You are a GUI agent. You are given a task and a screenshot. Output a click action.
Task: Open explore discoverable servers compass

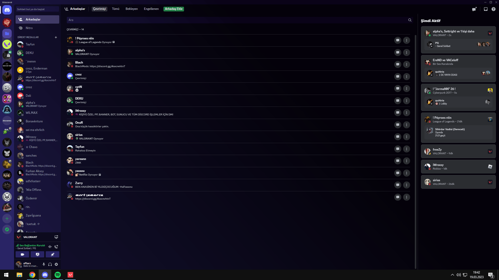click(7, 229)
